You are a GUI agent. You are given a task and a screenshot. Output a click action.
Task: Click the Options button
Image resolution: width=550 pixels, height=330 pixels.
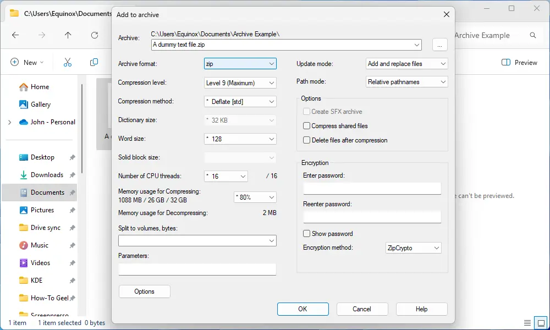coord(145,291)
